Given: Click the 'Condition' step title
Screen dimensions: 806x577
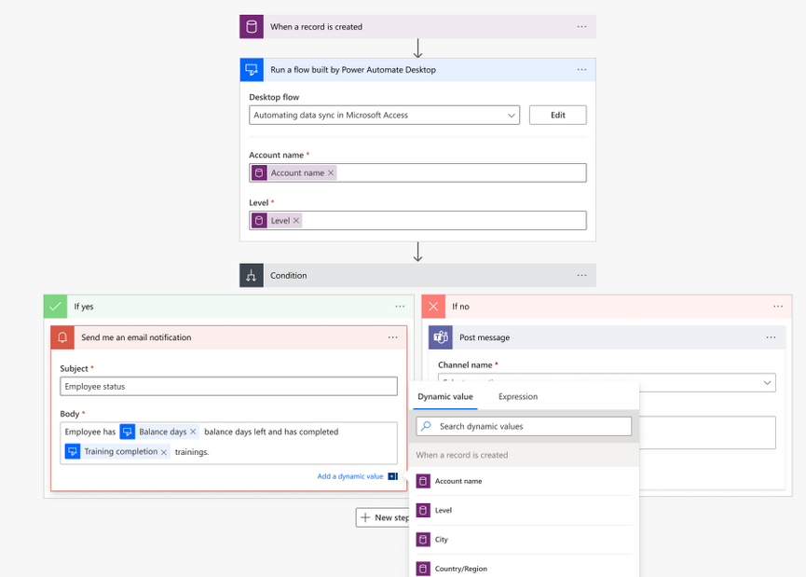Looking at the screenshot, I should 288,276.
